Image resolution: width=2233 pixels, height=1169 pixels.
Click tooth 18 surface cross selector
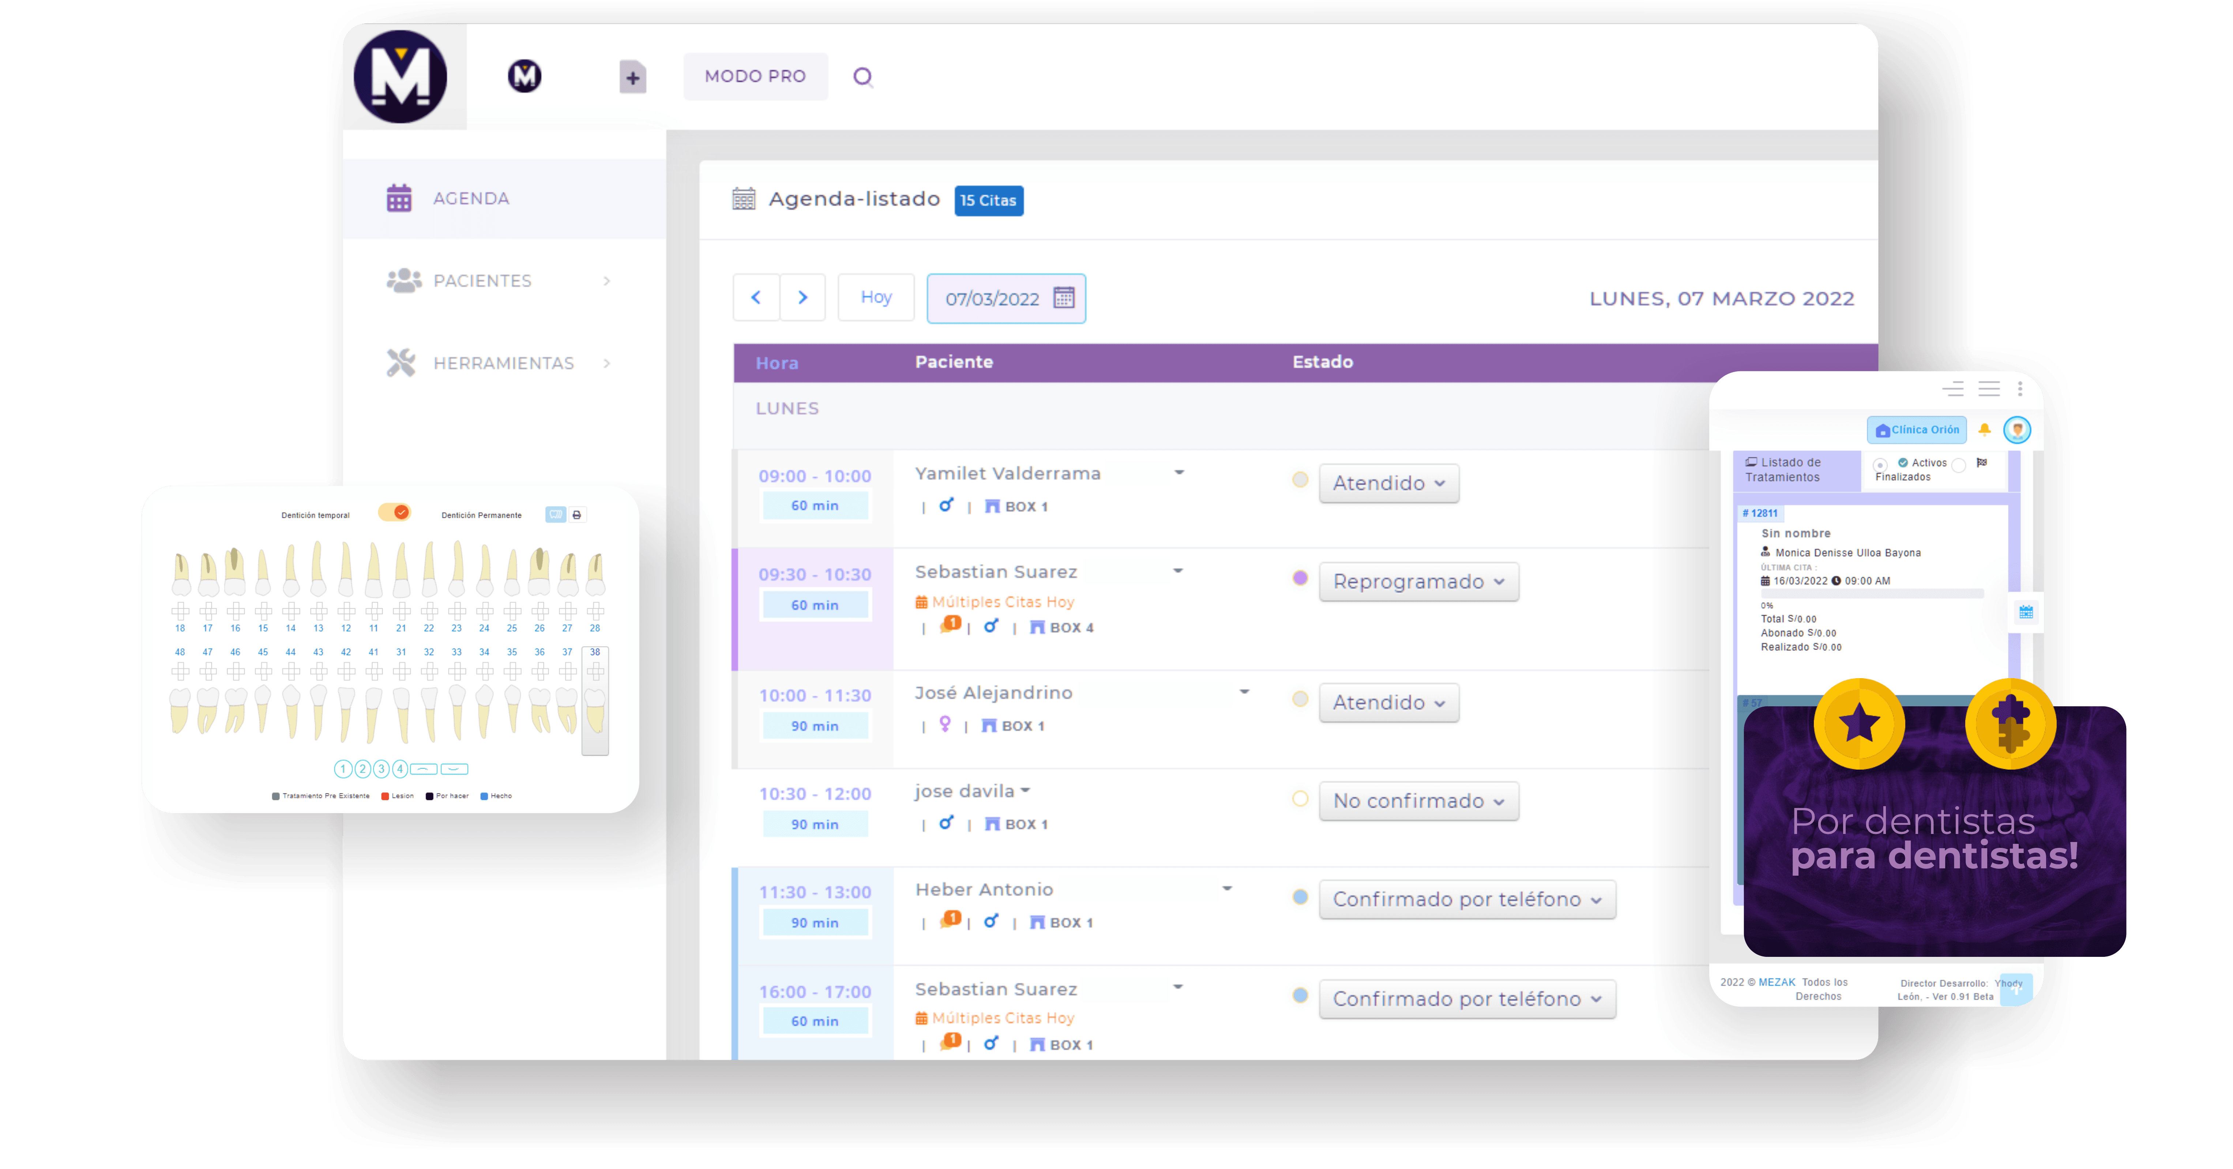click(x=180, y=611)
